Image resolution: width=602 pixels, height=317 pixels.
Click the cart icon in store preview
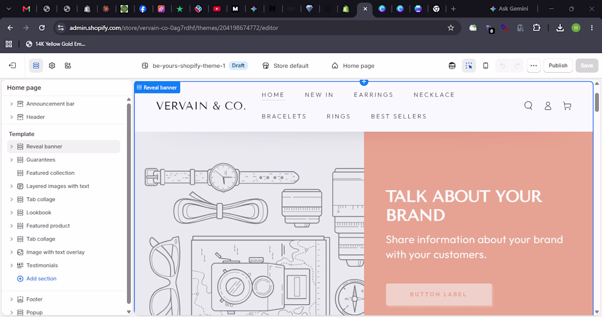(567, 105)
